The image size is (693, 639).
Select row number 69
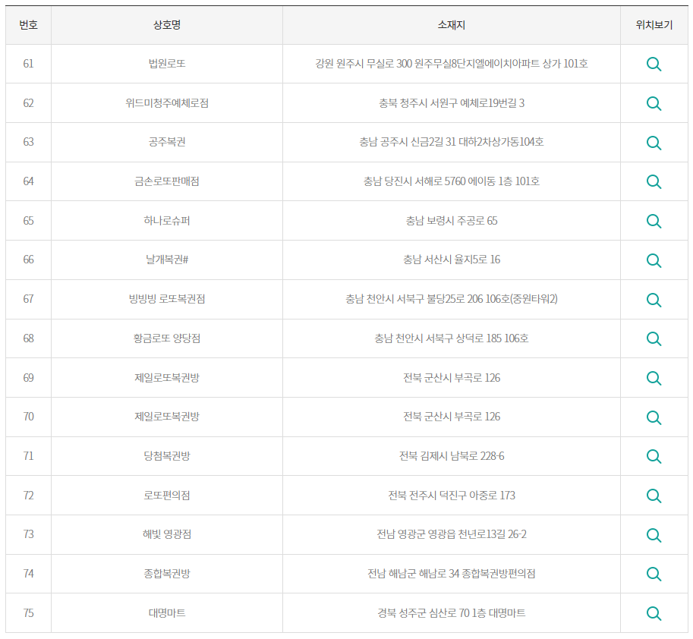click(28, 377)
